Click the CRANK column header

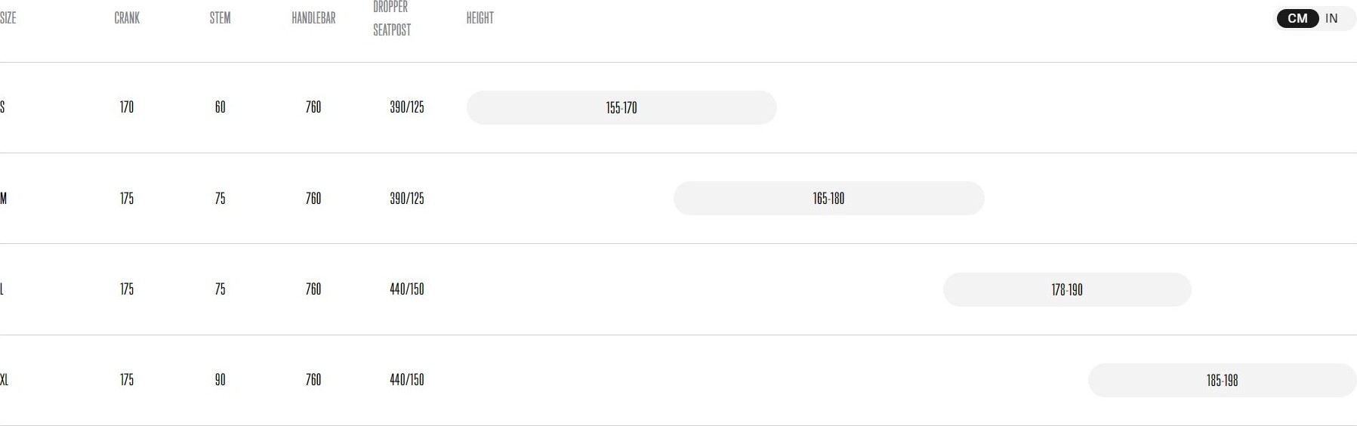tap(127, 18)
